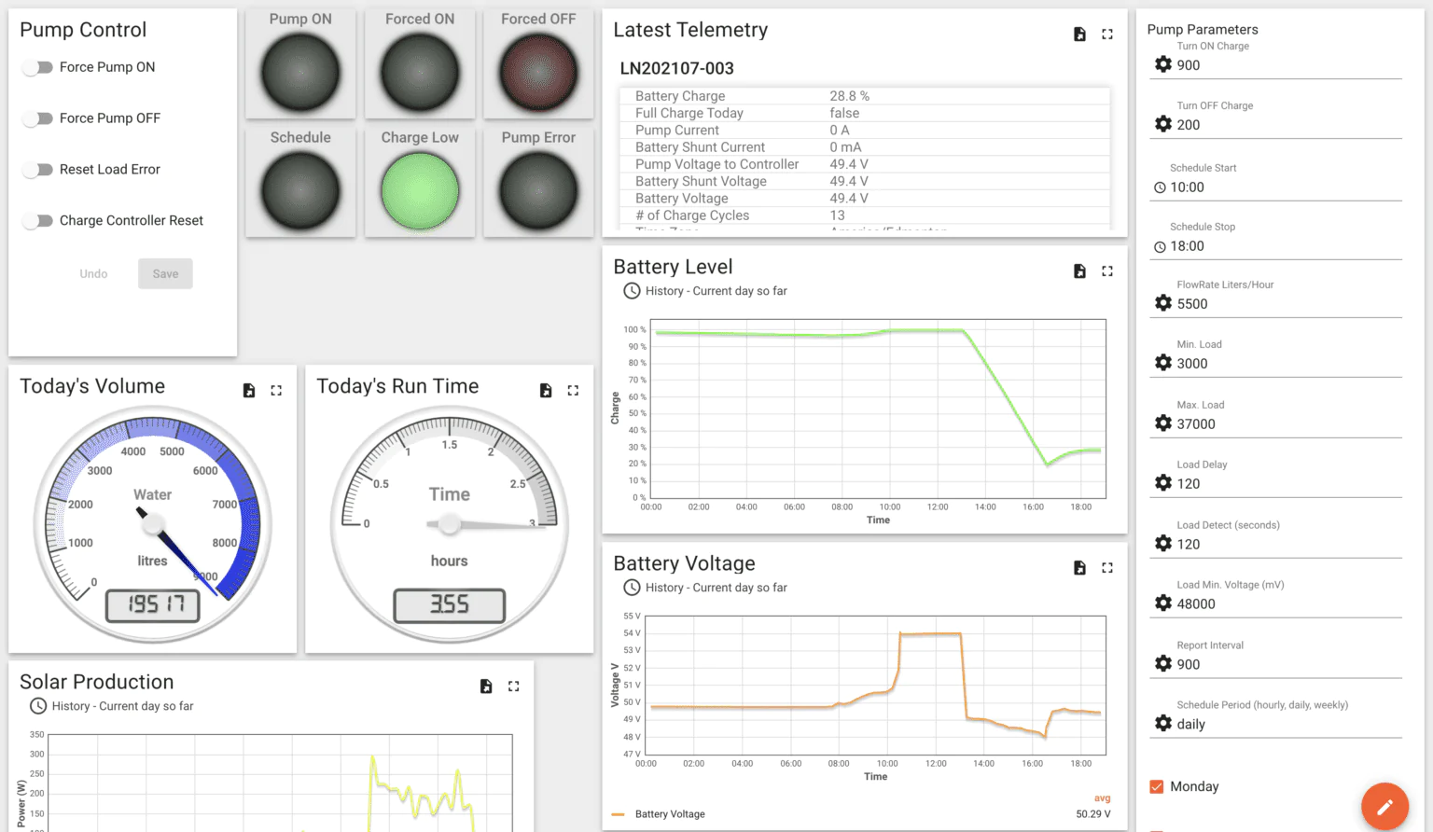This screenshot has height=832, width=1433.
Task: Click gear icon beside Turn ON Charge
Action: coord(1163,64)
